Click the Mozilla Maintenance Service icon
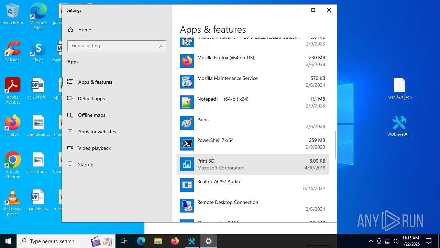This screenshot has width=440, height=248. (x=187, y=82)
